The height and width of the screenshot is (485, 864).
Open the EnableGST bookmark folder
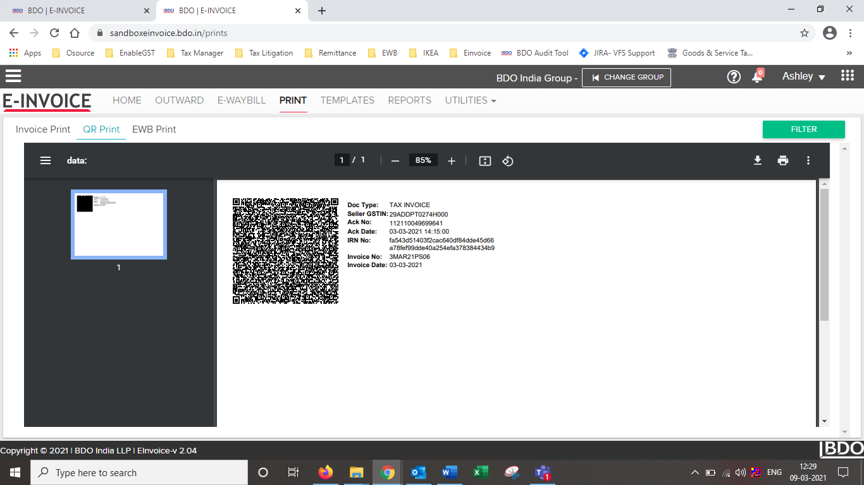click(x=130, y=53)
